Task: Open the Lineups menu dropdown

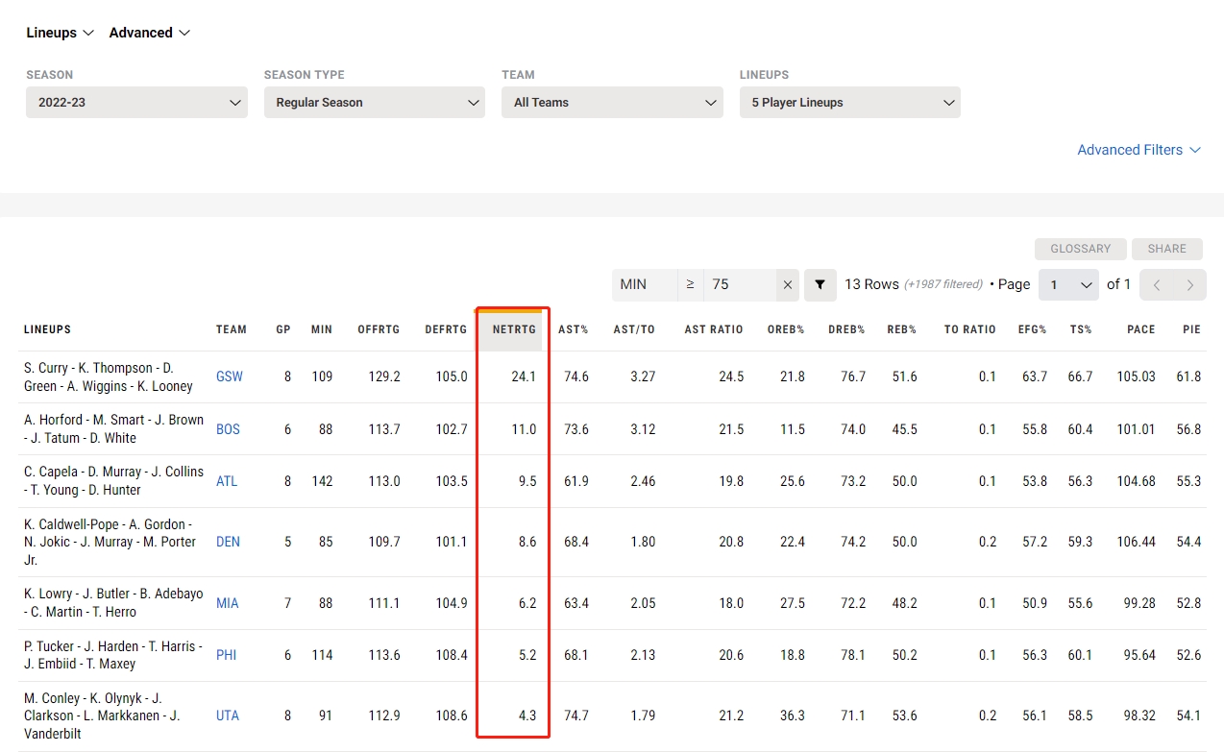Action: (x=60, y=33)
